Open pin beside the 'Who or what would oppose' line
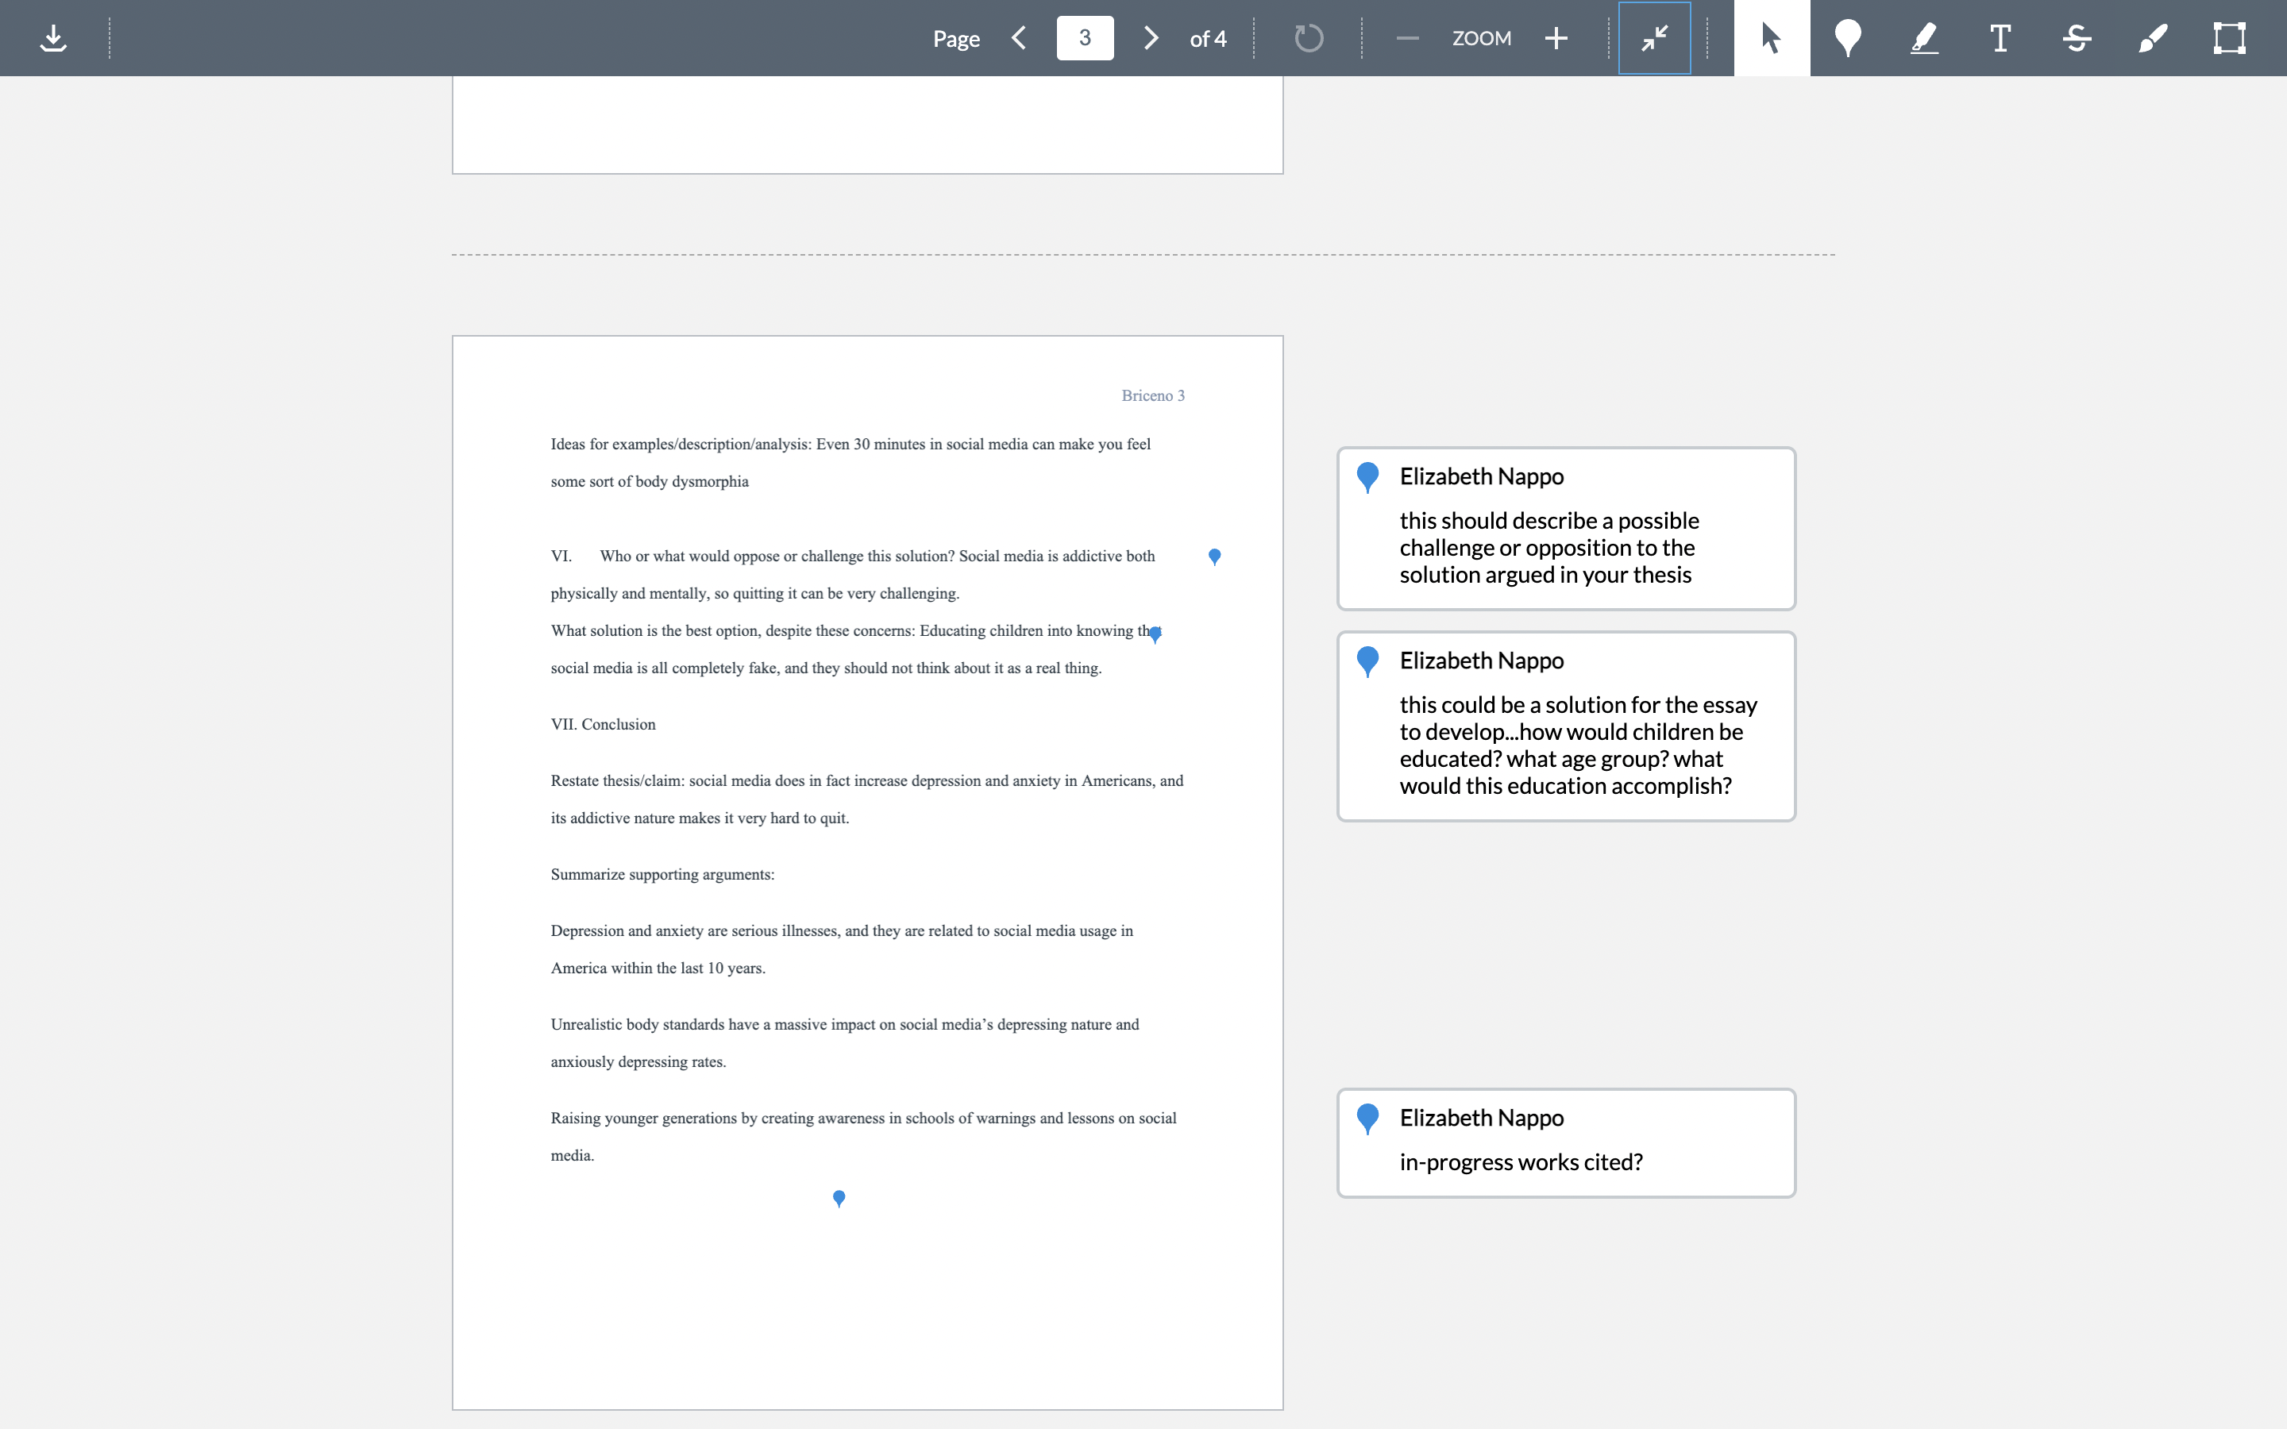The width and height of the screenshot is (2287, 1429). 1214,557
